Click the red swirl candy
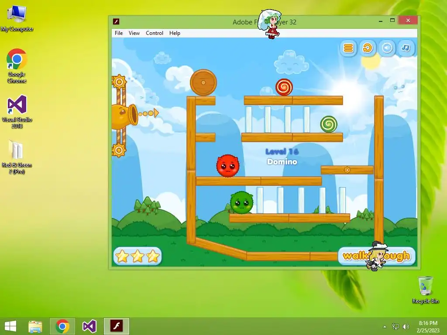Image resolution: width=447 pixels, height=335 pixels. (x=284, y=87)
